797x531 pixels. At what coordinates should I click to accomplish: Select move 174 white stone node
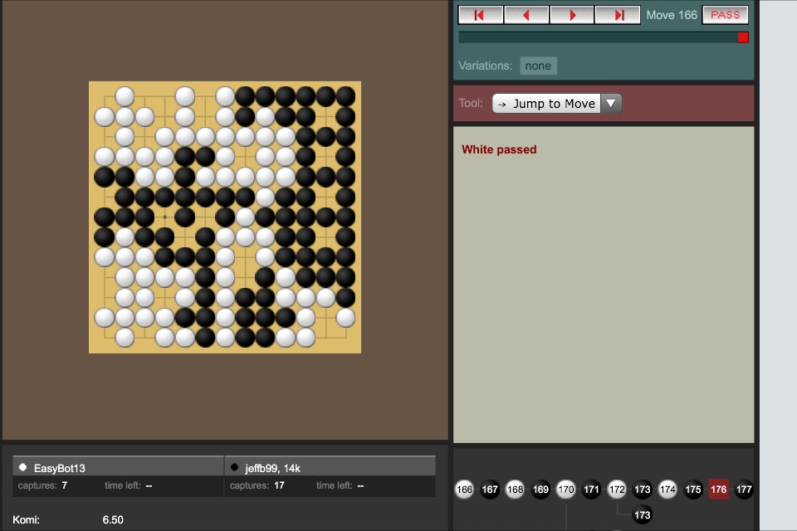(667, 490)
